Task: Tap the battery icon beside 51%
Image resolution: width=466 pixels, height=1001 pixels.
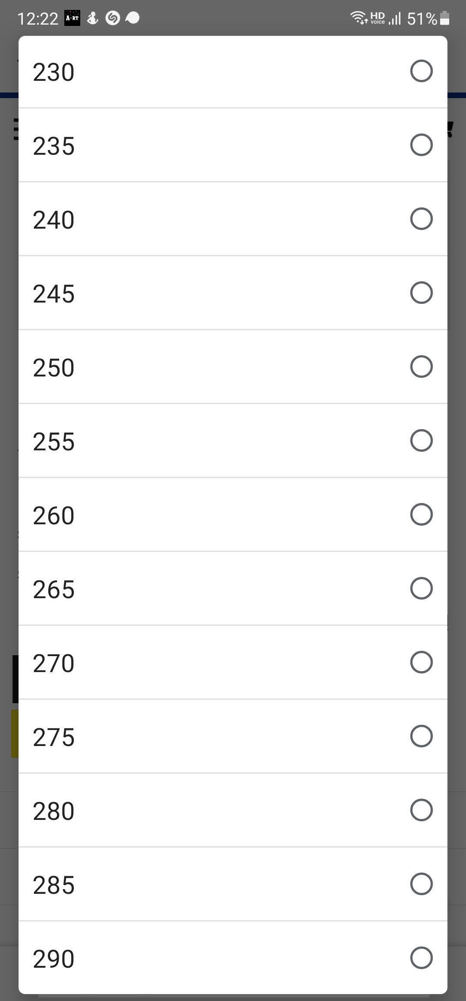Action: click(x=445, y=18)
